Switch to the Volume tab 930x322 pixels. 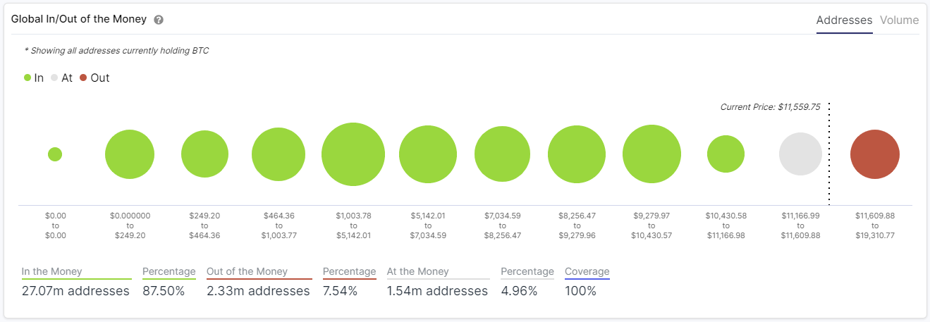tap(899, 20)
